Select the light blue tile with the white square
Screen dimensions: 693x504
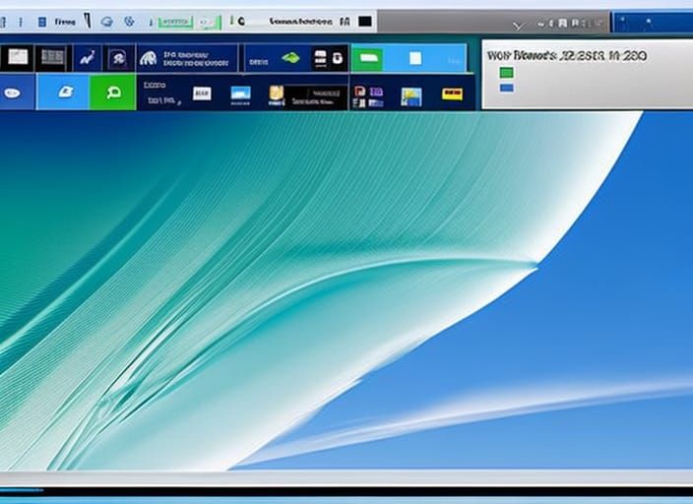[415, 58]
